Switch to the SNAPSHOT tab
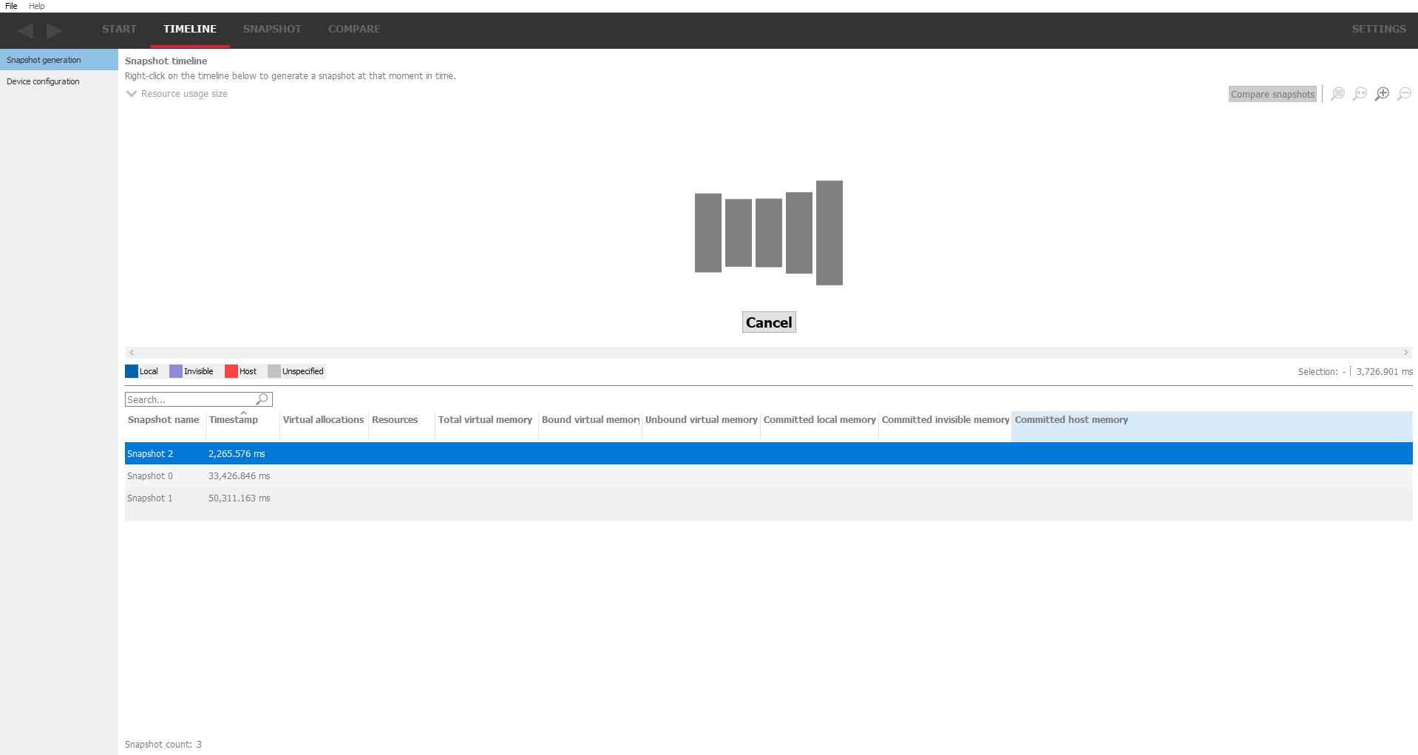 coord(272,29)
